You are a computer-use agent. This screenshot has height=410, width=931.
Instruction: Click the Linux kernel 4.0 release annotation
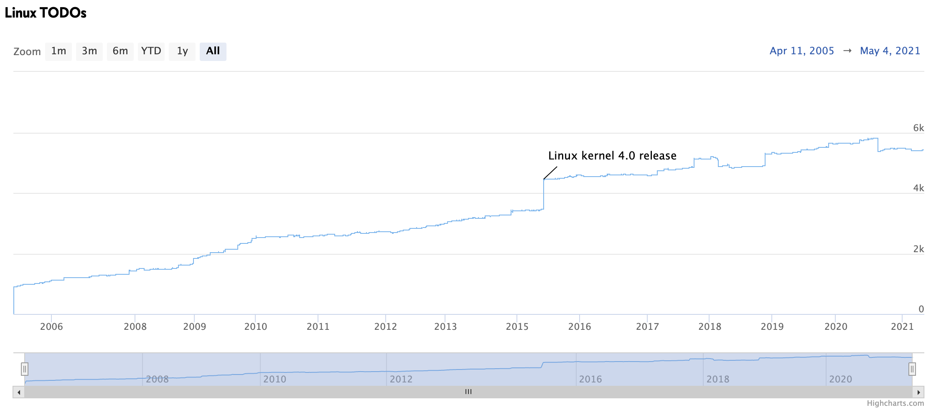click(x=612, y=156)
